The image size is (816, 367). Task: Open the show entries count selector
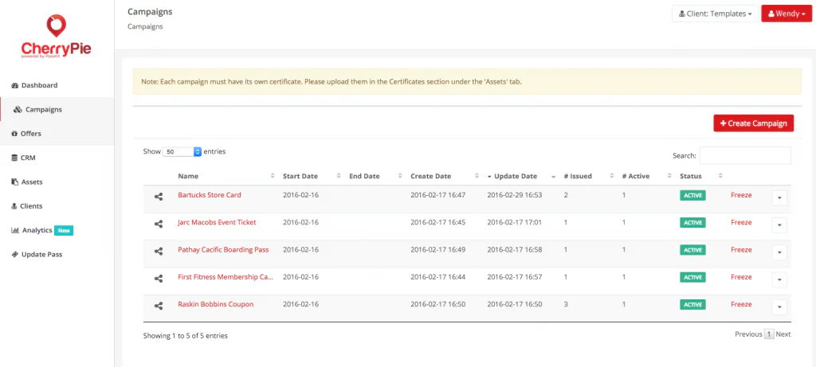(x=182, y=152)
